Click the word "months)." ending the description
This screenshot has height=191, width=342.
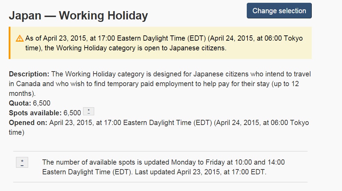[22, 93]
